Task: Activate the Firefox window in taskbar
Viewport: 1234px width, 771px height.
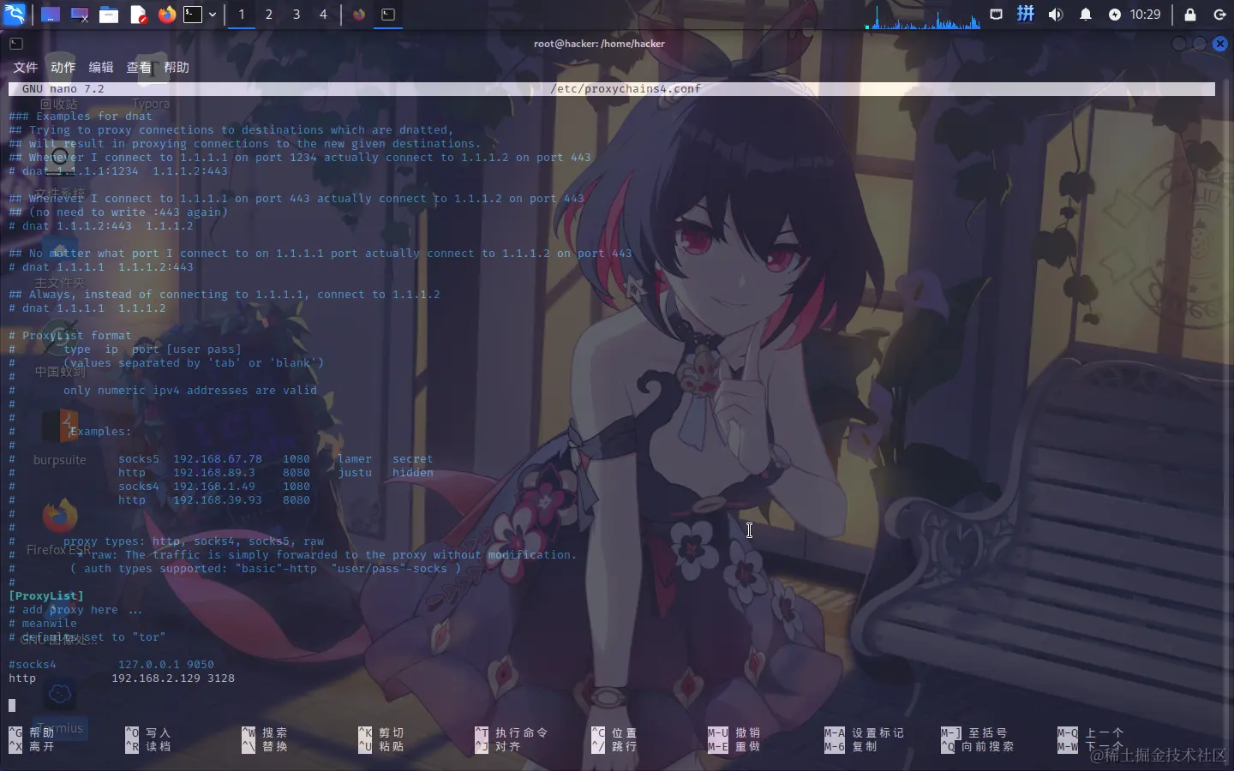Action: [x=359, y=15]
